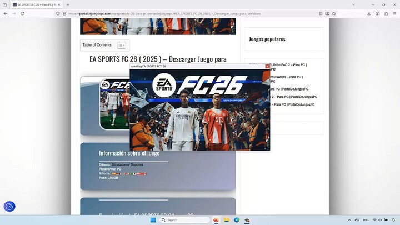
Task: Click the Microsoft Edge taskbar icon
Action: coord(237,220)
